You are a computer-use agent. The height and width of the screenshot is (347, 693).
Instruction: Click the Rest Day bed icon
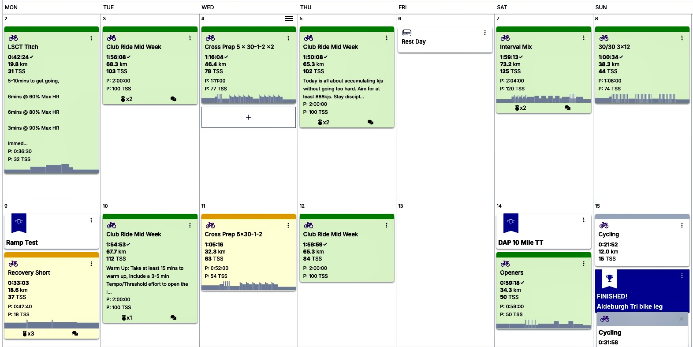point(407,33)
